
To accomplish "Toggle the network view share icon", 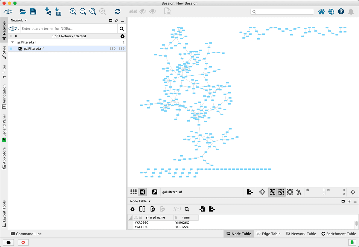I will click(142, 192).
